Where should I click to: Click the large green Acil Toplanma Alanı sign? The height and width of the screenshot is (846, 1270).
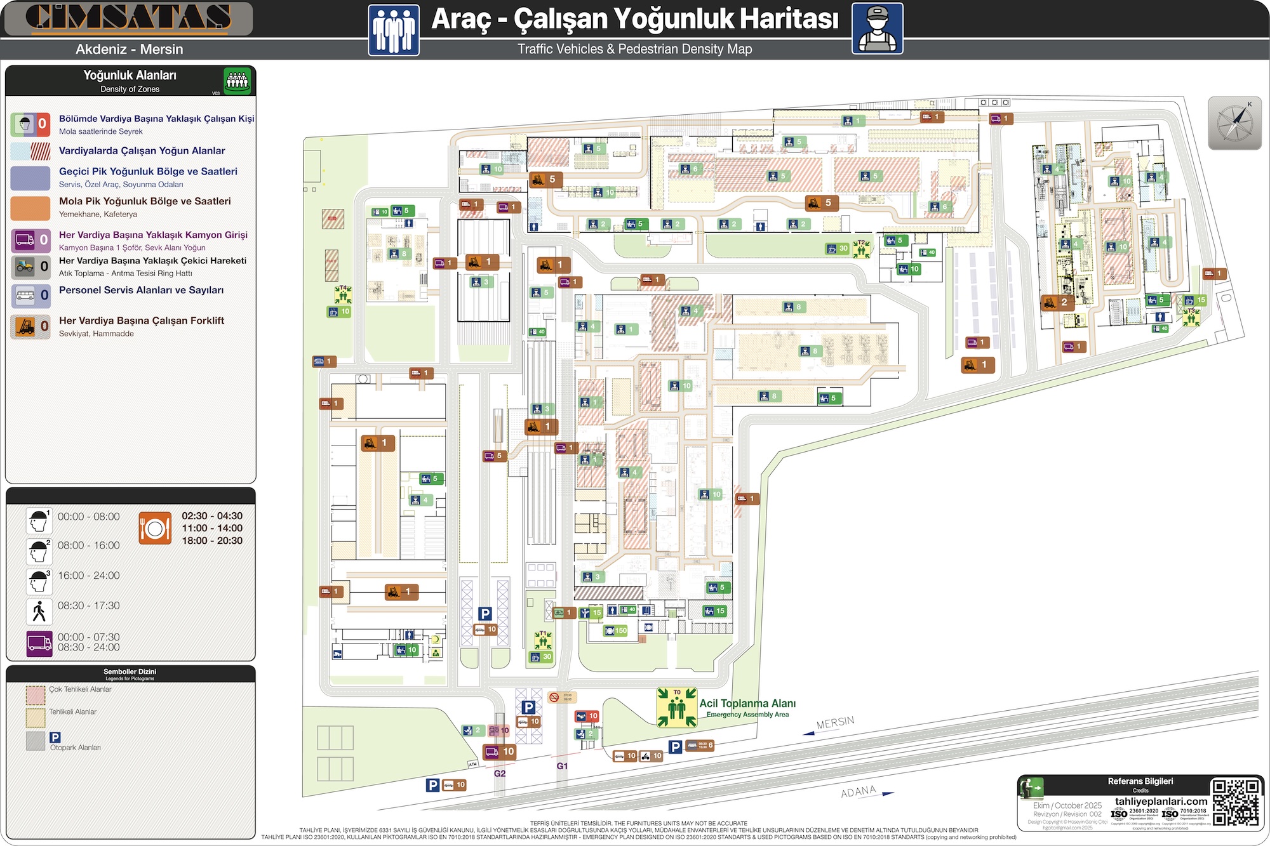coord(677,707)
